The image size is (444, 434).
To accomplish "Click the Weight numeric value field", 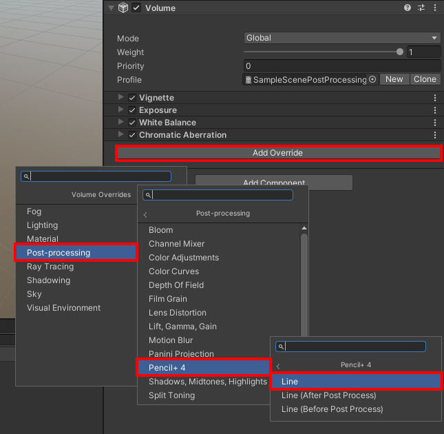I will (x=423, y=52).
